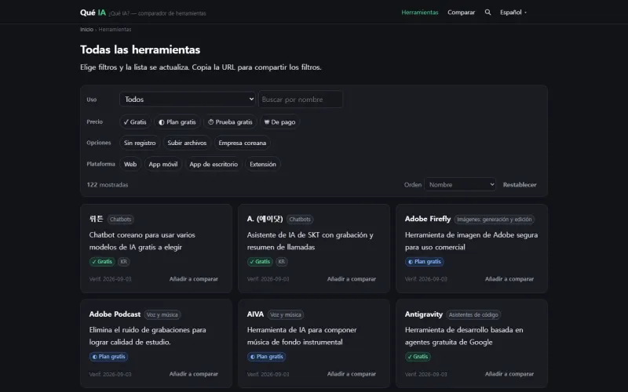
Task: Click Plan gratis badge on Adobe Firefly card
Action: (x=425, y=262)
